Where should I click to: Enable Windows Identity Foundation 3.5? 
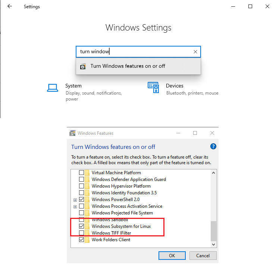point(81,193)
